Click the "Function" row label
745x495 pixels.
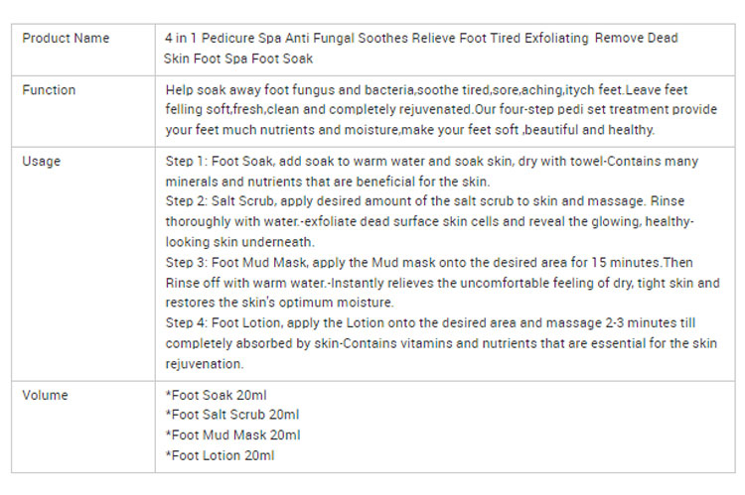(x=48, y=89)
